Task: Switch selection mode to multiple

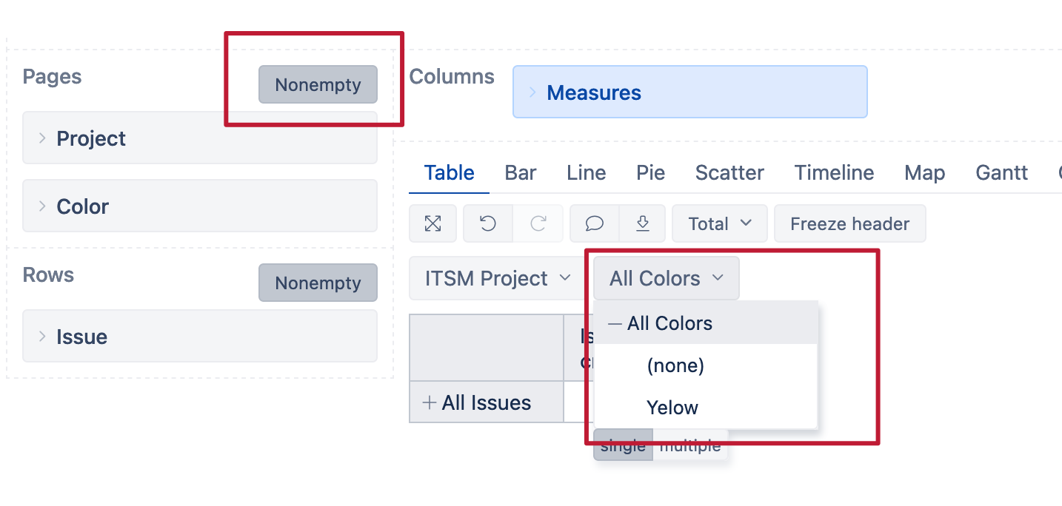Action: pyautogui.click(x=690, y=446)
